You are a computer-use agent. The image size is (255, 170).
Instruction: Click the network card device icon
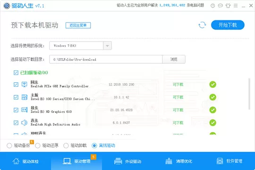25,85
